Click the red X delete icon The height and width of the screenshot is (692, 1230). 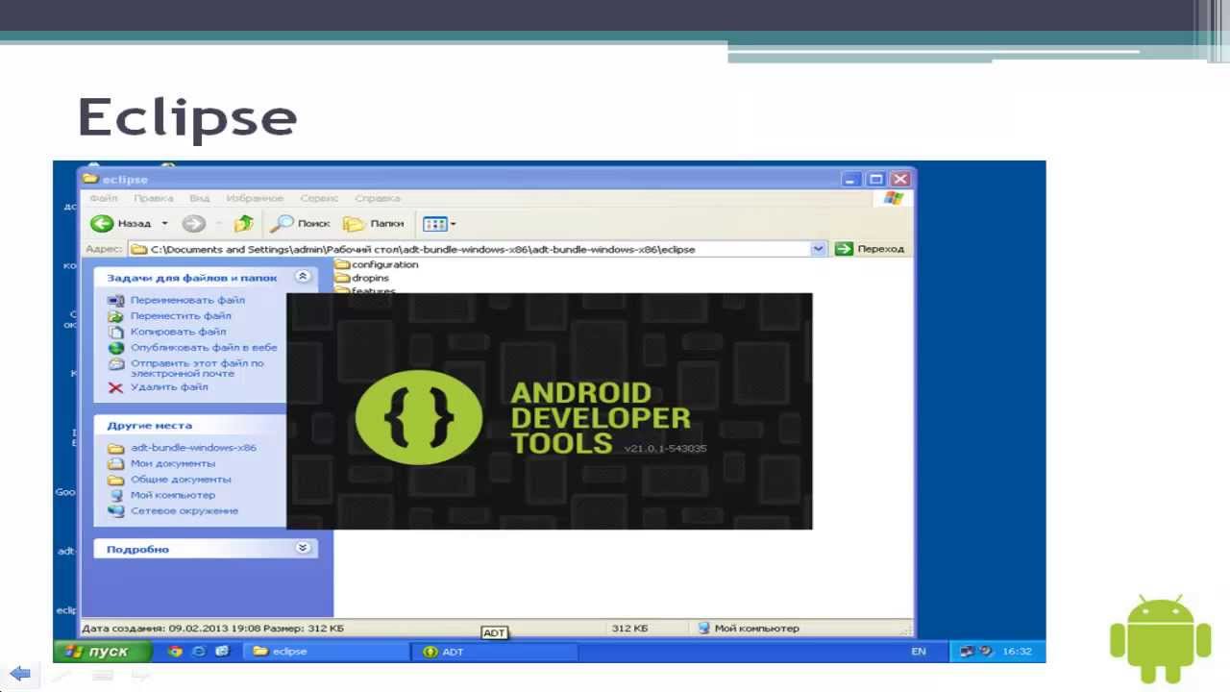(x=115, y=387)
